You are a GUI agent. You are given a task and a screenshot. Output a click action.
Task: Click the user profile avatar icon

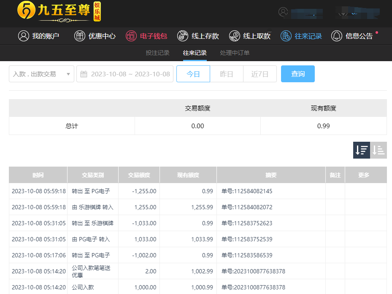pyautogui.click(x=283, y=12)
